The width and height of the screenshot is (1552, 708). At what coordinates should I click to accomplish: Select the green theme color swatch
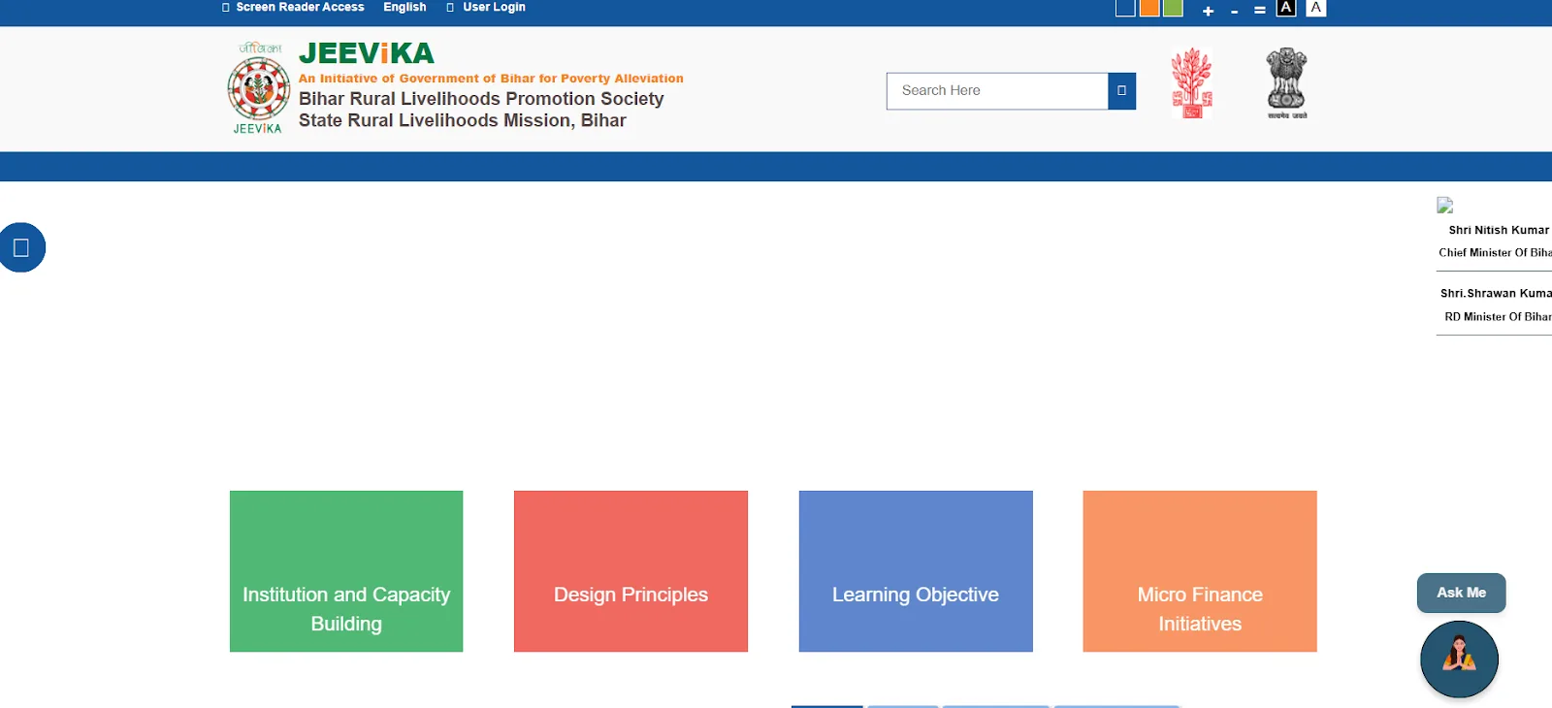coord(1173,8)
